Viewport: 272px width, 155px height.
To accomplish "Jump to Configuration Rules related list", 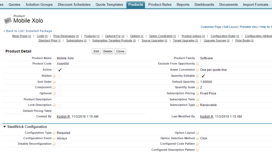I will (x=225, y=36).
